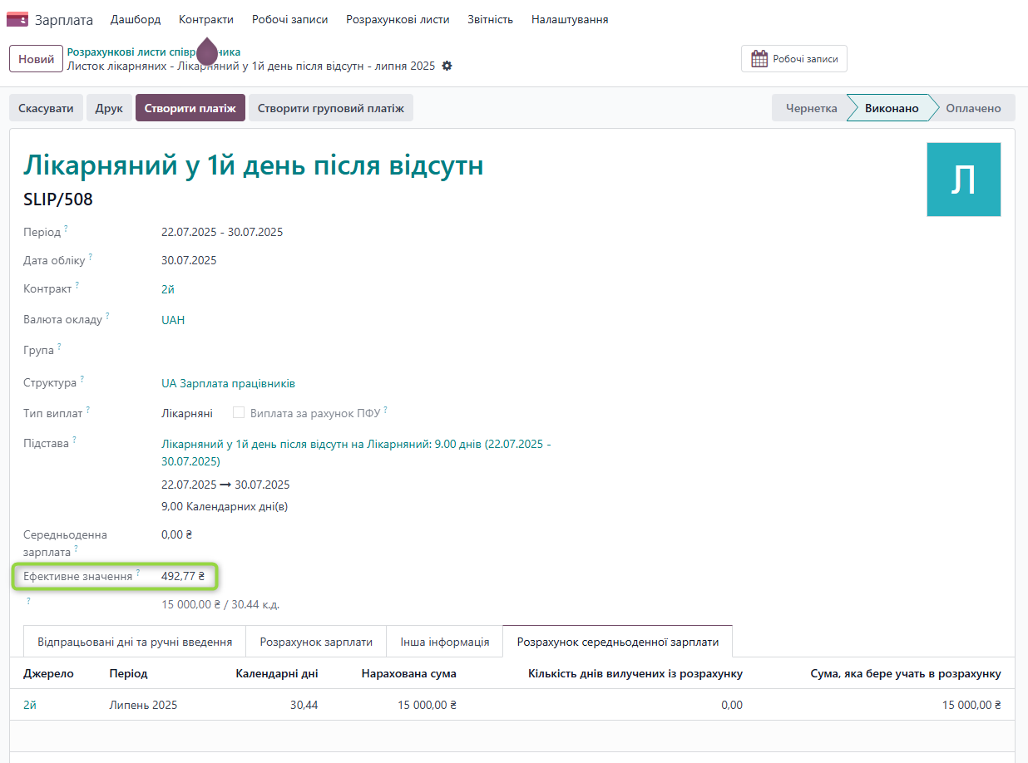The height and width of the screenshot is (763, 1028).
Task: Expand the Налаштування menu
Action: pos(569,19)
